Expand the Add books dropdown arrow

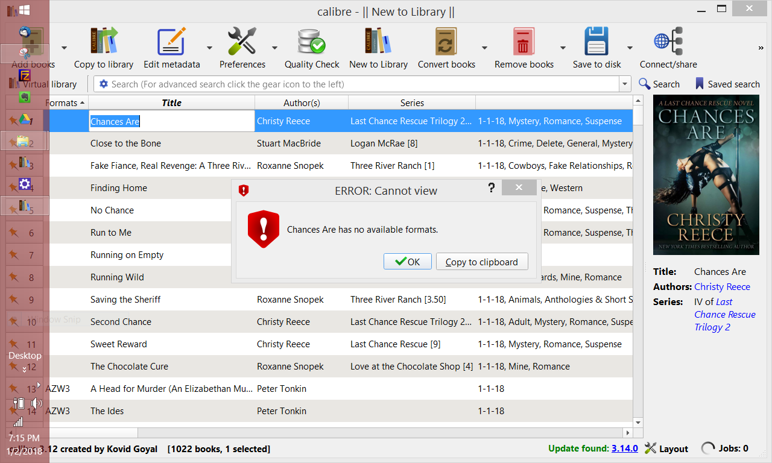click(x=64, y=48)
